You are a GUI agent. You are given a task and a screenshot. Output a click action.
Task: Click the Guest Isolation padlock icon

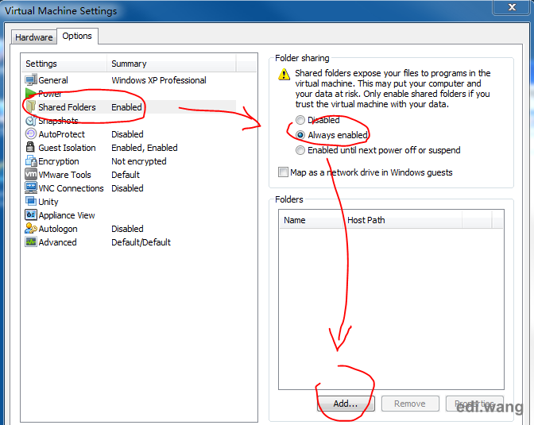[30, 147]
